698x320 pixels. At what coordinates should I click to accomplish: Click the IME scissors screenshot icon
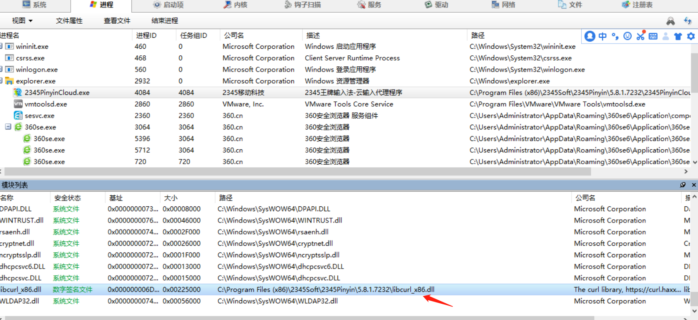pyautogui.click(x=640, y=36)
